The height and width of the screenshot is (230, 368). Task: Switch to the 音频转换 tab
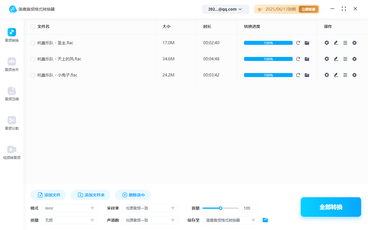(11, 35)
